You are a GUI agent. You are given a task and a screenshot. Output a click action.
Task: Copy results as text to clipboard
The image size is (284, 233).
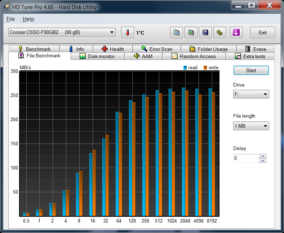coord(176,32)
